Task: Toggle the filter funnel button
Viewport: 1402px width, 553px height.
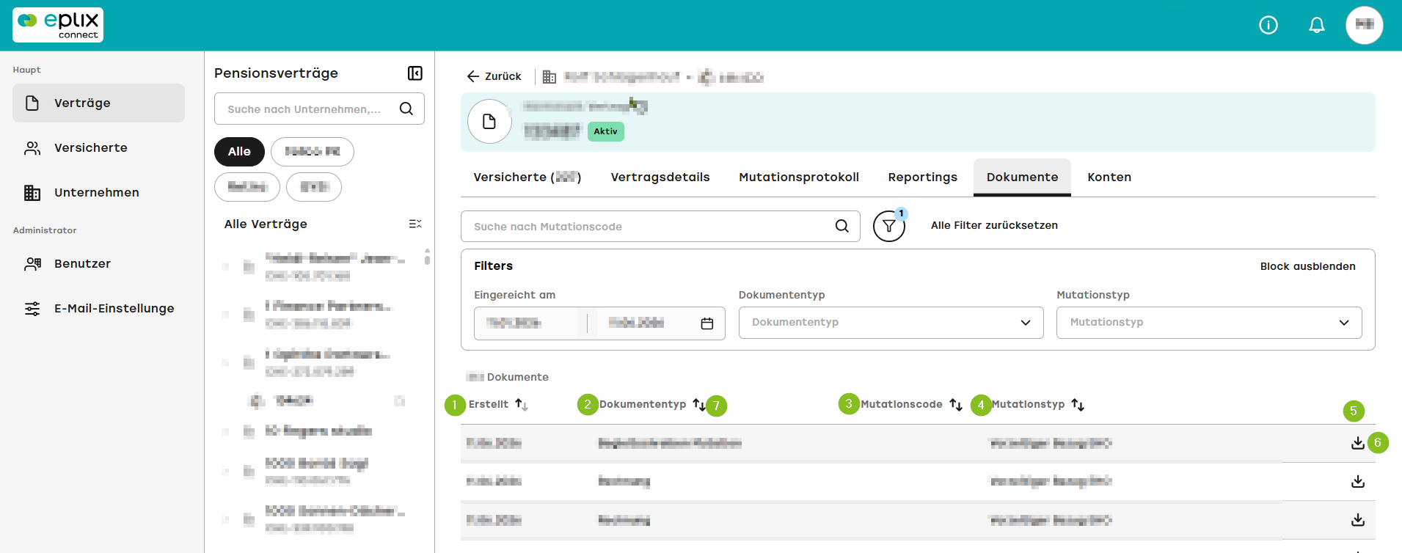Action: 889,227
